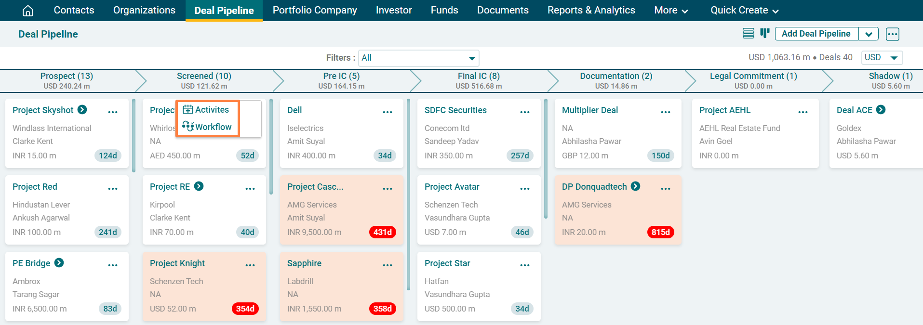
Task: Switch to list view icon
Action: (x=748, y=34)
